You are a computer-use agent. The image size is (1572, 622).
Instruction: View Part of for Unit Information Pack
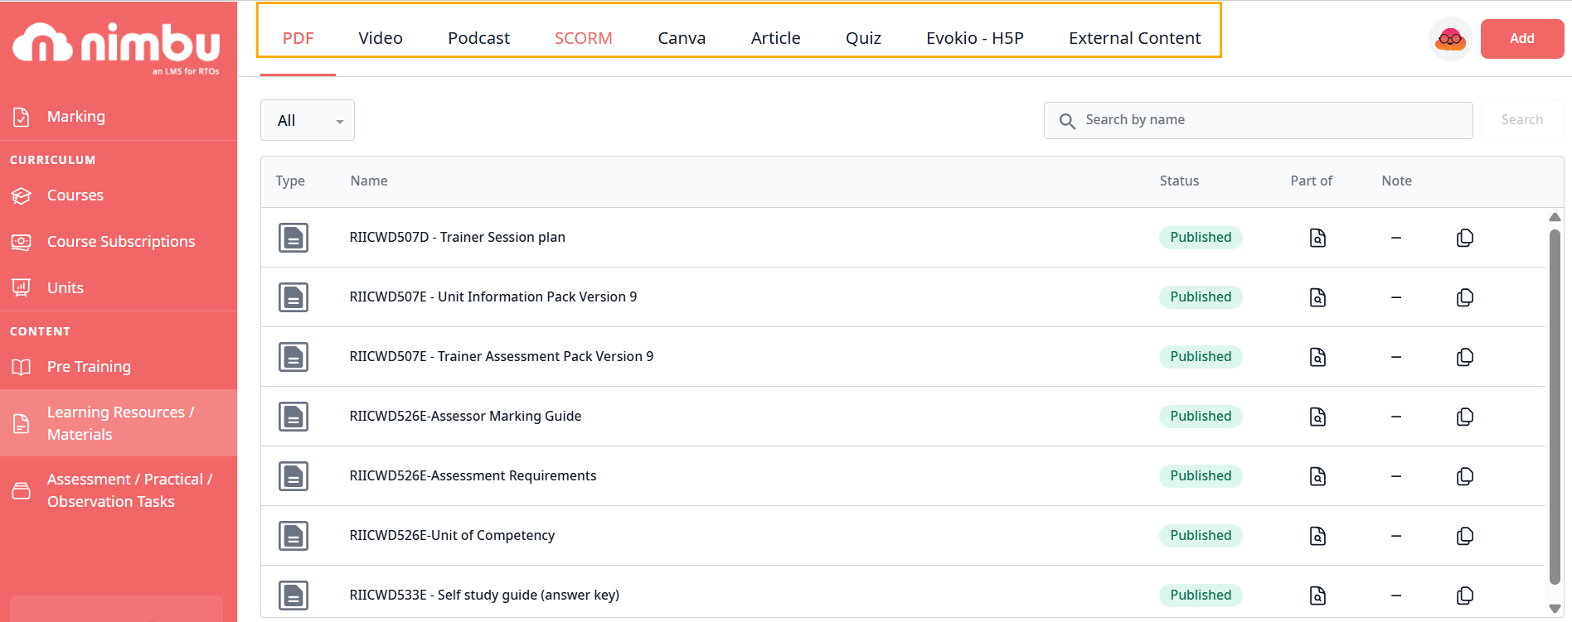(x=1317, y=297)
